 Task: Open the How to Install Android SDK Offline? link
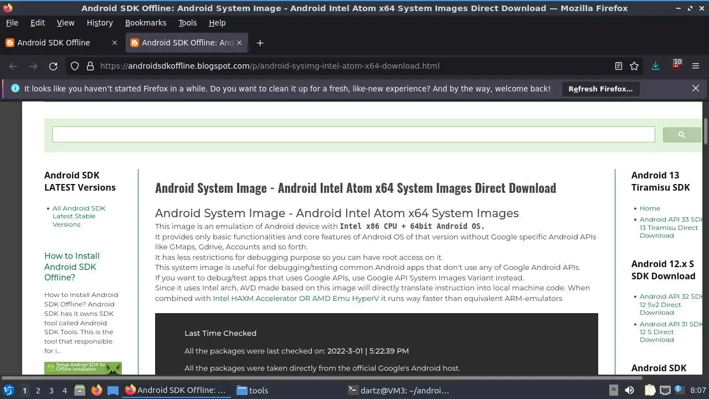(72, 267)
